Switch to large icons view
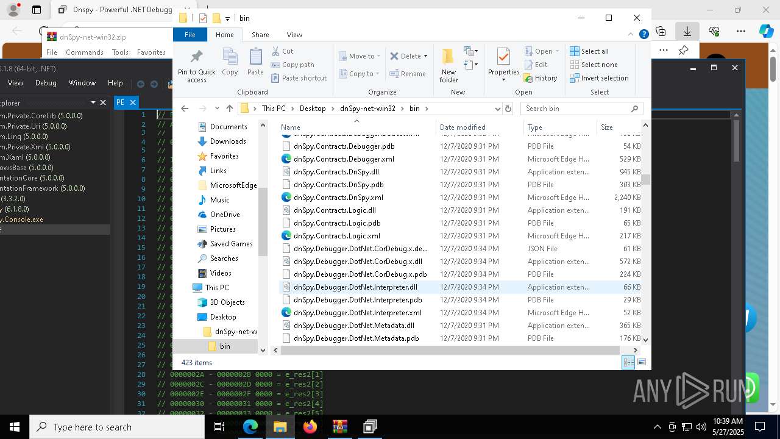This screenshot has height=439, width=780. (x=641, y=362)
